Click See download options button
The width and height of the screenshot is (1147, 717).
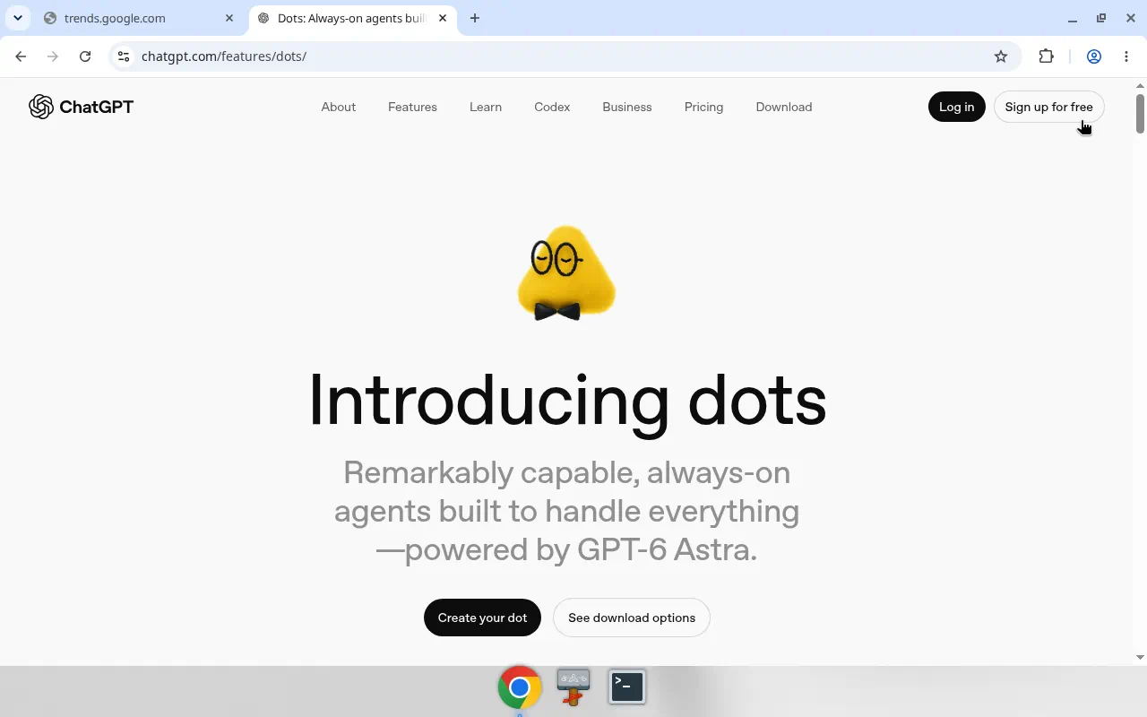click(x=632, y=618)
